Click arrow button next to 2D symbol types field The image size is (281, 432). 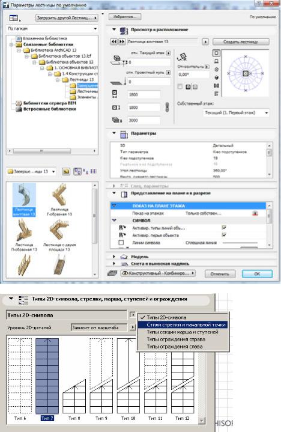132,314
